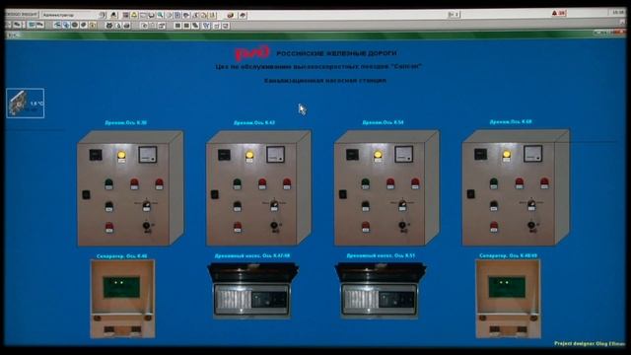Turn the mode selector switch on К.54 panel
Viewport: 631px width, 355px height.
pos(402,205)
